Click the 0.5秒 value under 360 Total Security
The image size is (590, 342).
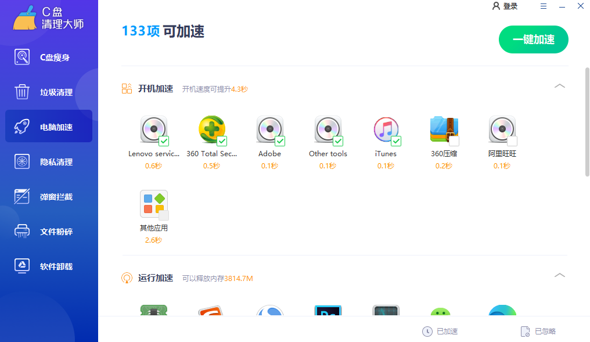point(212,166)
